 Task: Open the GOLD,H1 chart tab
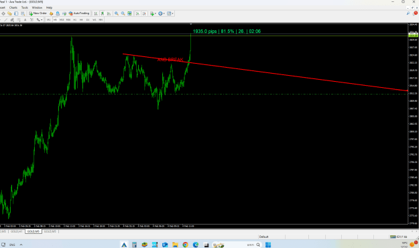(17, 231)
